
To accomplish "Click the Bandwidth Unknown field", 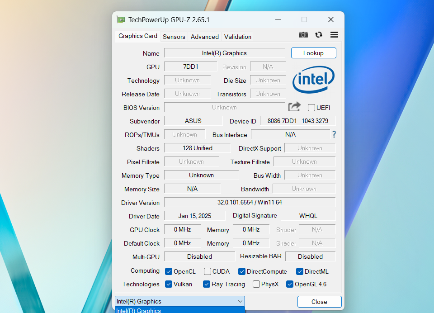I will click(x=304, y=189).
